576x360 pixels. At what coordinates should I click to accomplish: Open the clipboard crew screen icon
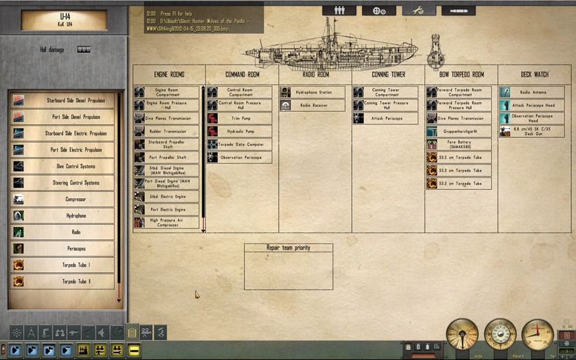[x=132, y=332]
